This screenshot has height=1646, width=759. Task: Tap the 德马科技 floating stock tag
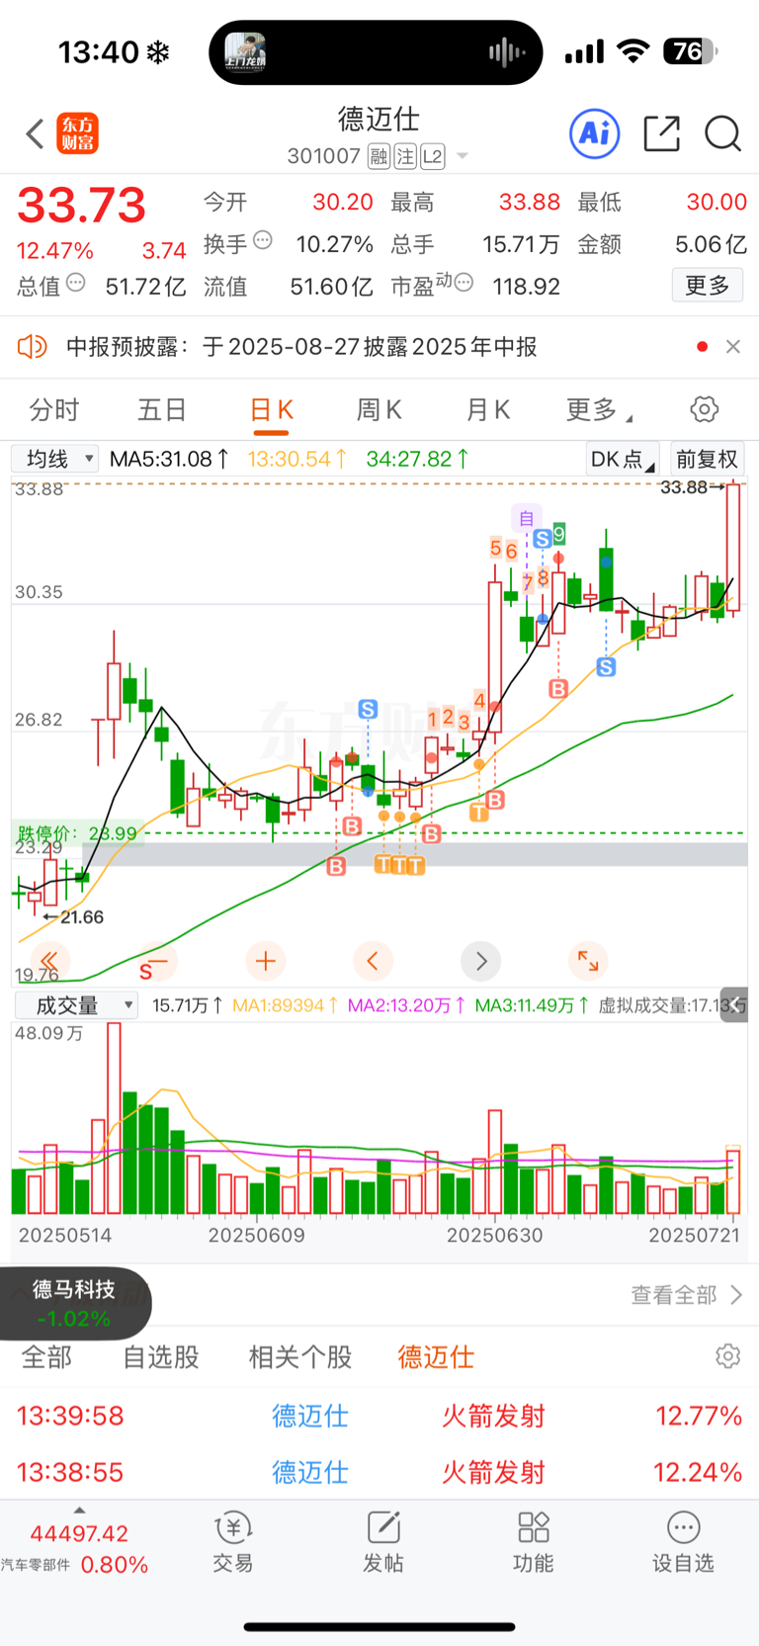74,1303
